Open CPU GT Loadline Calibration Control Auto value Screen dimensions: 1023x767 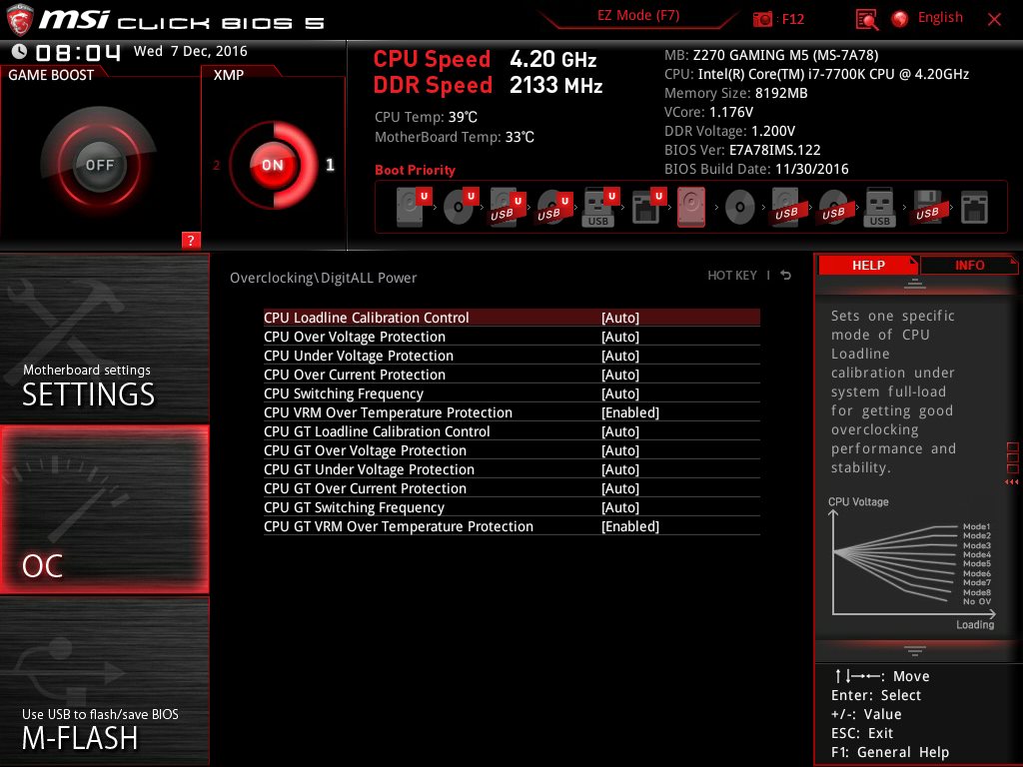(x=620, y=431)
